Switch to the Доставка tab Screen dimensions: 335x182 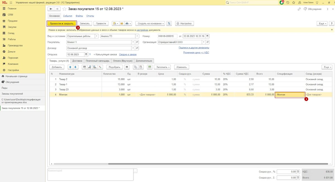pyautogui.click(x=77, y=61)
